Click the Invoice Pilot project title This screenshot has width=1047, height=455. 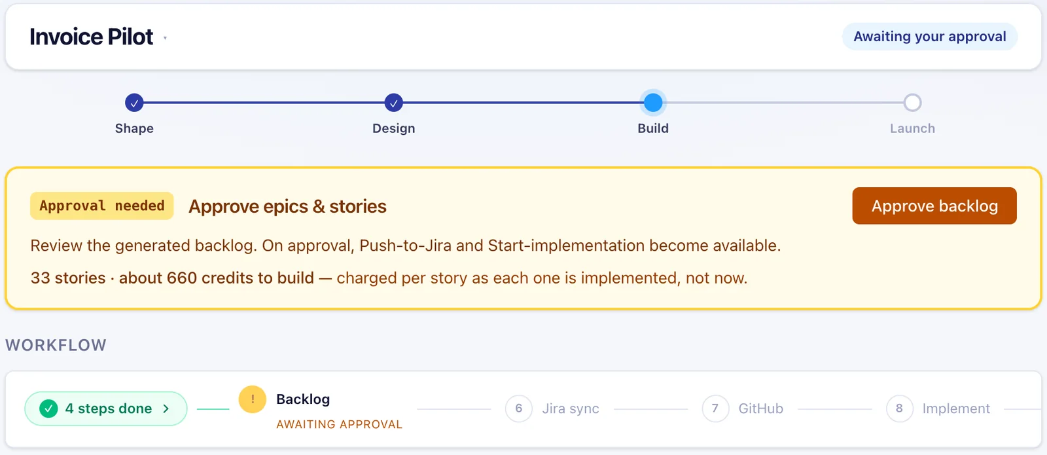(x=91, y=37)
